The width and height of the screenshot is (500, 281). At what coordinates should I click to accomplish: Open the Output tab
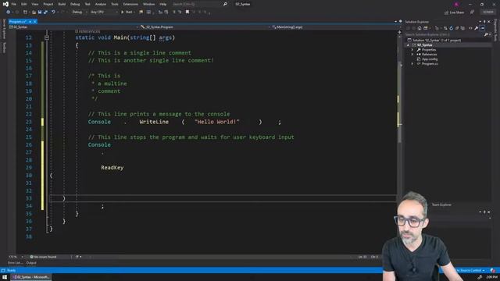click(x=31, y=263)
